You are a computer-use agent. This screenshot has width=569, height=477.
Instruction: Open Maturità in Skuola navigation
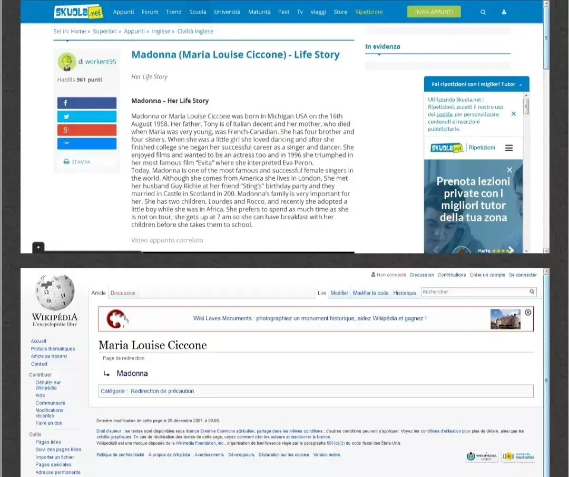point(259,12)
